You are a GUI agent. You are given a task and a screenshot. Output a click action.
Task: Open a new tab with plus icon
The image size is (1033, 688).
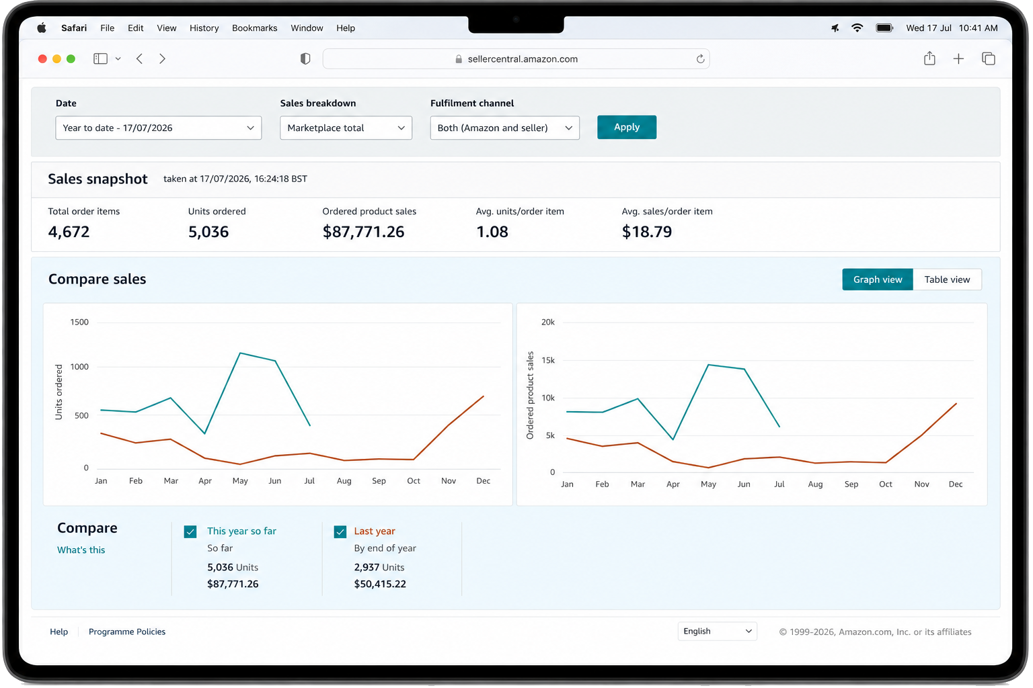click(x=958, y=59)
